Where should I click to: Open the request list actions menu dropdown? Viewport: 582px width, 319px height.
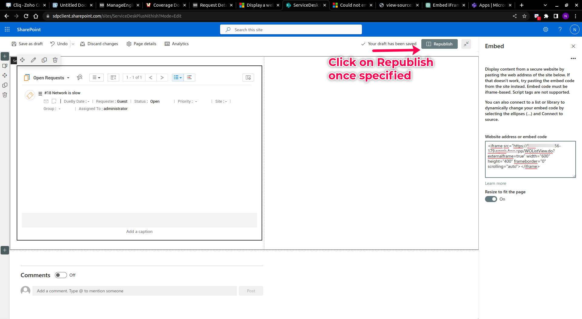96,78
